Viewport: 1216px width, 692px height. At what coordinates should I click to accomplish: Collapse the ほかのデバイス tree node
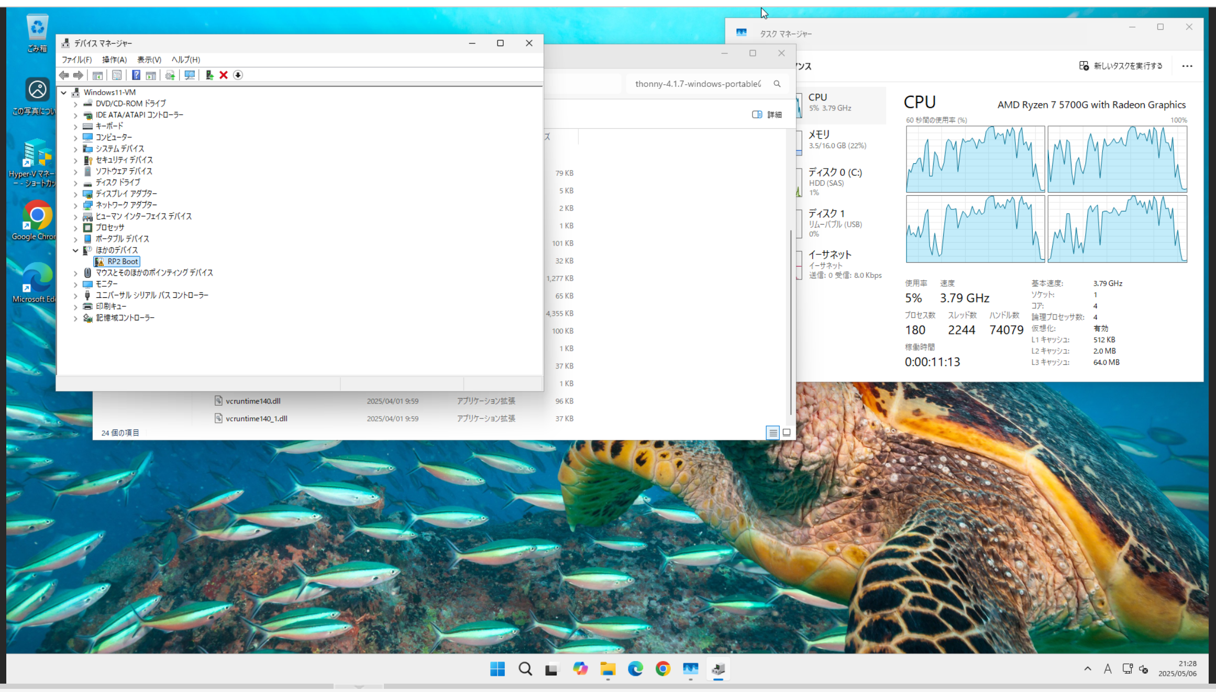(75, 250)
